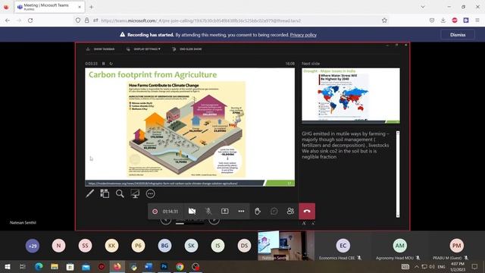Select Natesan Senthil video tile
Screen dimensions: 485x273
[x=286, y=246]
